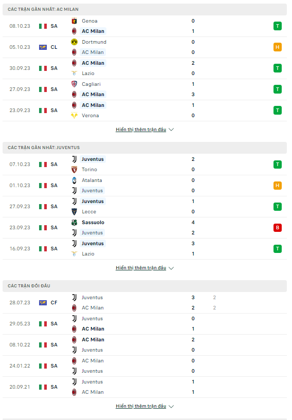292x420 pixels.
Task: Click the Champions League flag on the 05.10.23 row
Action: click(43, 47)
